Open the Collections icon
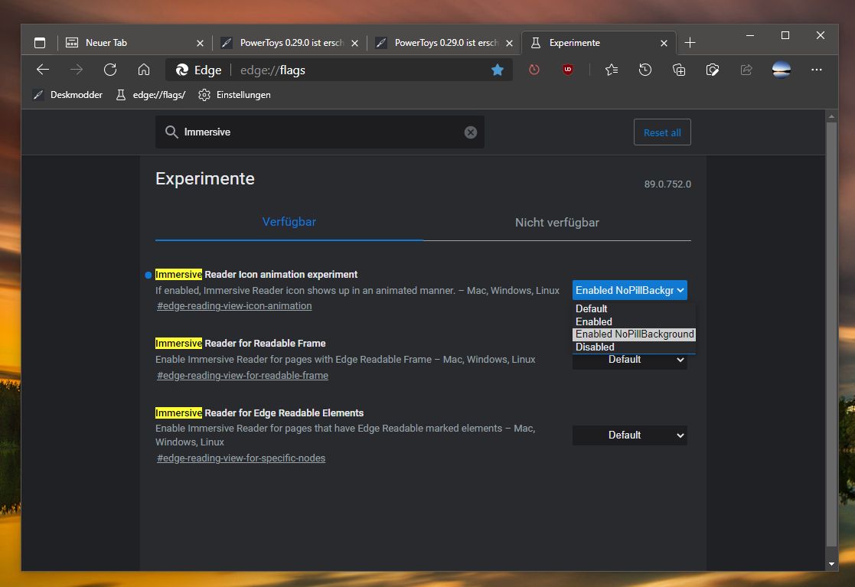 click(679, 70)
